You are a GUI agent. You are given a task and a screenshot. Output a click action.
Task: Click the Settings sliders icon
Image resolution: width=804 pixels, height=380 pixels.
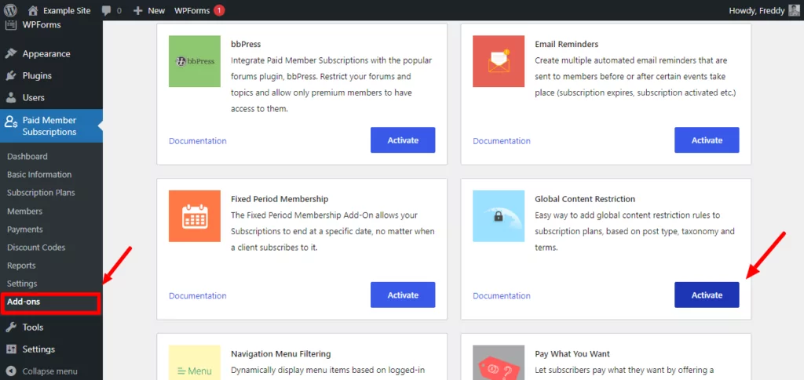(x=11, y=349)
